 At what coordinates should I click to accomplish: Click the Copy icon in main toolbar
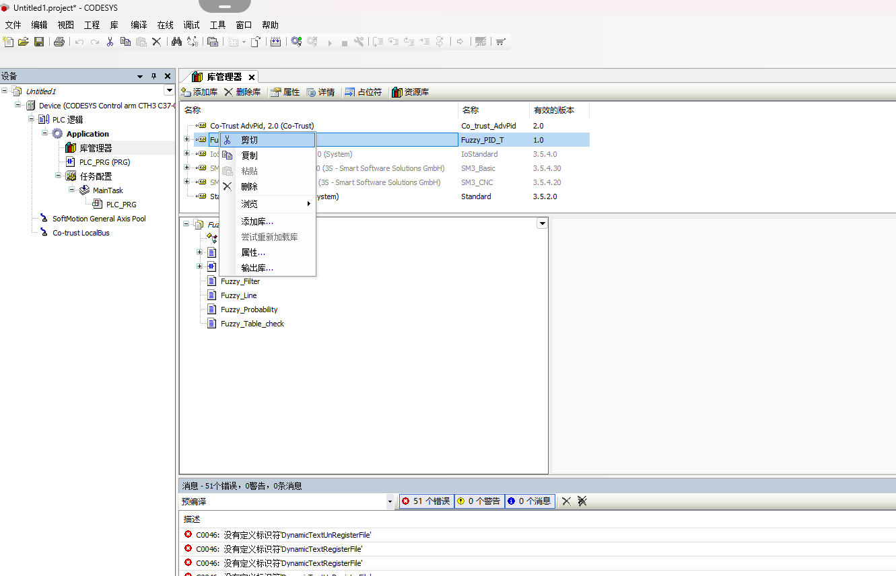125,42
